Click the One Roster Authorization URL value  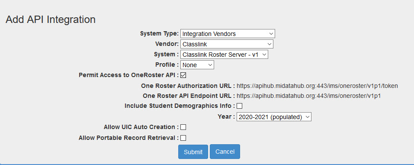coord(317,86)
